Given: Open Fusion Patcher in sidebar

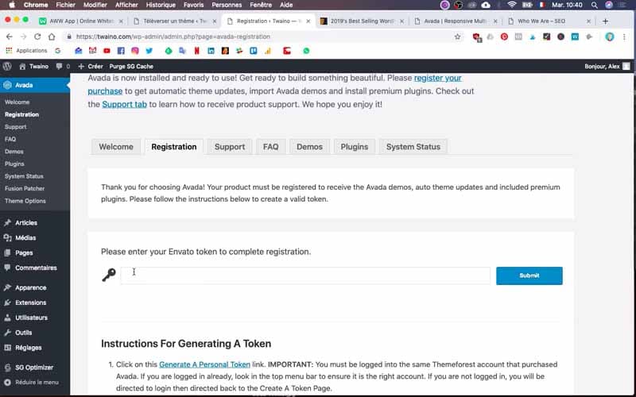Looking at the screenshot, I should (25, 188).
